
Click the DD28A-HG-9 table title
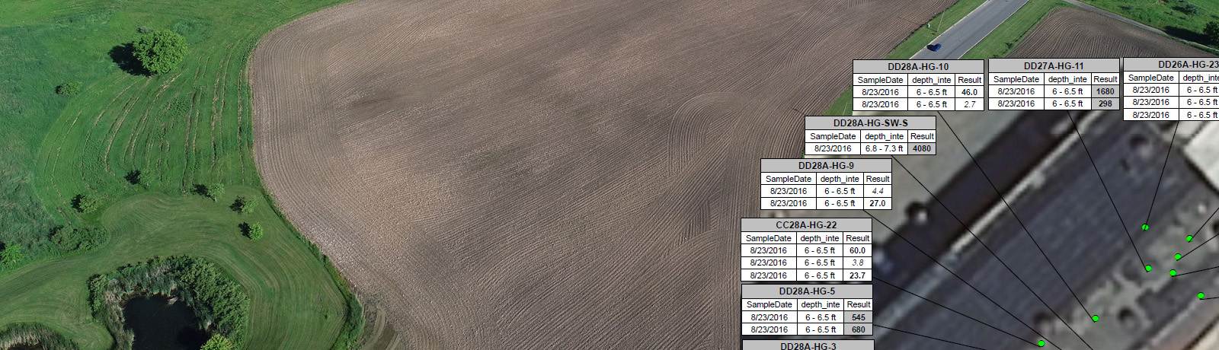[x=826, y=165]
